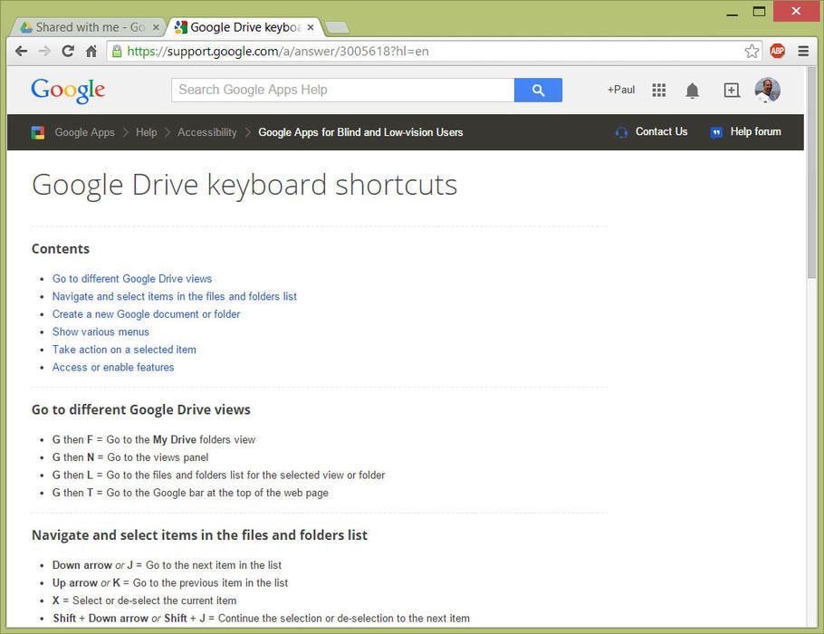Click the Google+ share box icon
Viewport: 824px width, 634px height.
pyautogui.click(x=730, y=90)
